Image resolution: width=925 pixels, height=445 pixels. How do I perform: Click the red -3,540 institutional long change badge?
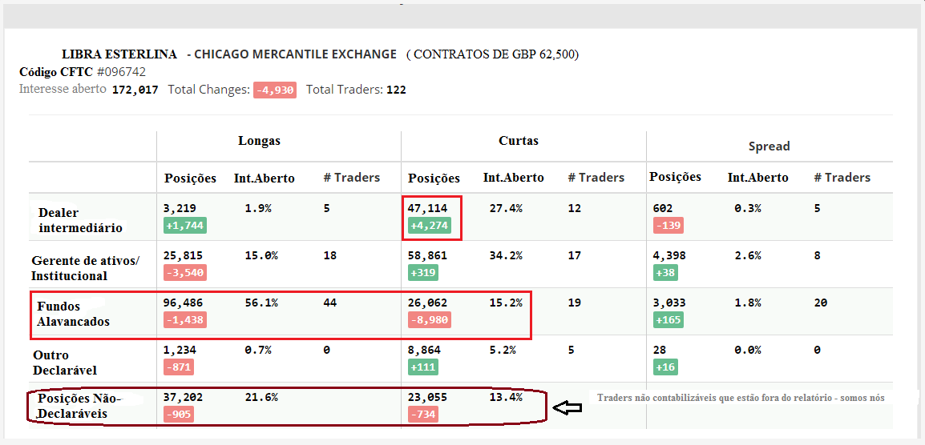point(185,273)
